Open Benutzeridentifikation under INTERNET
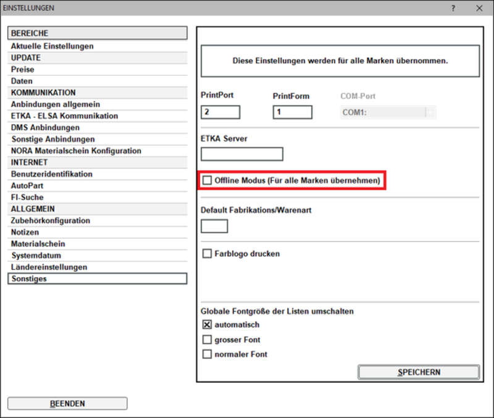 tap(51, 174)
